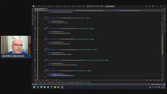Collapse the VisitForEachStatement method outline
Image resolution: width=167 pixels, height=94 pixels.
click(x=38, y=50)
